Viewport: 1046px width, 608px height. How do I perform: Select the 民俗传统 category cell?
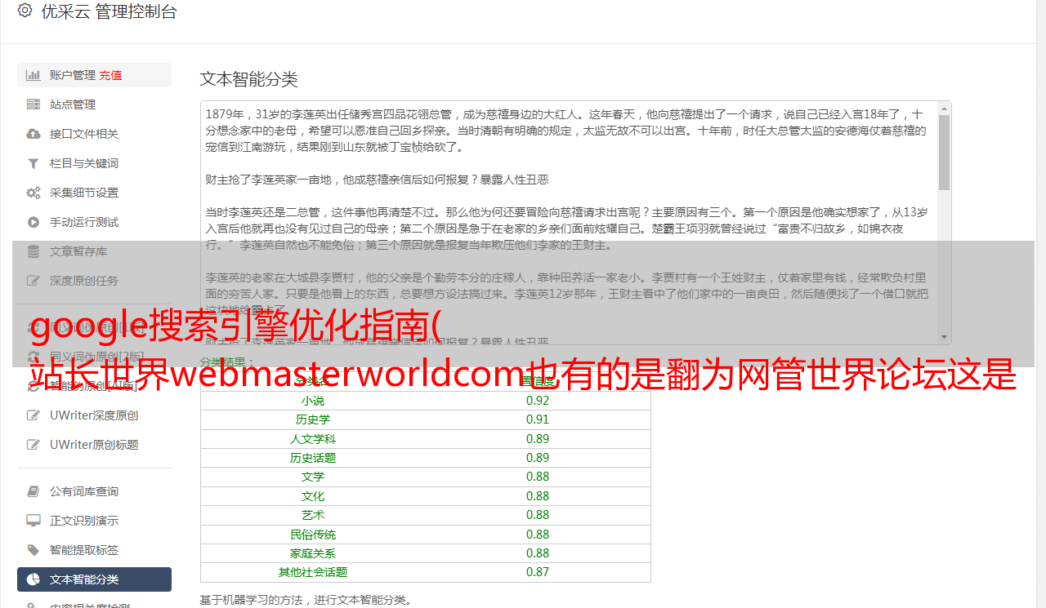coord(313,535)
